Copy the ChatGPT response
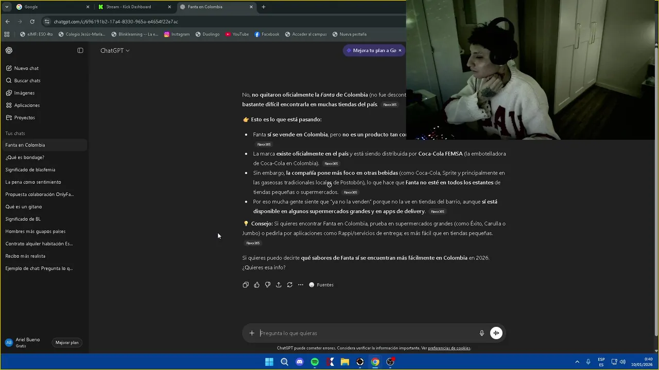Image resolution: width=659 pixels, height=370 pixels. click(x=246, y=285)
